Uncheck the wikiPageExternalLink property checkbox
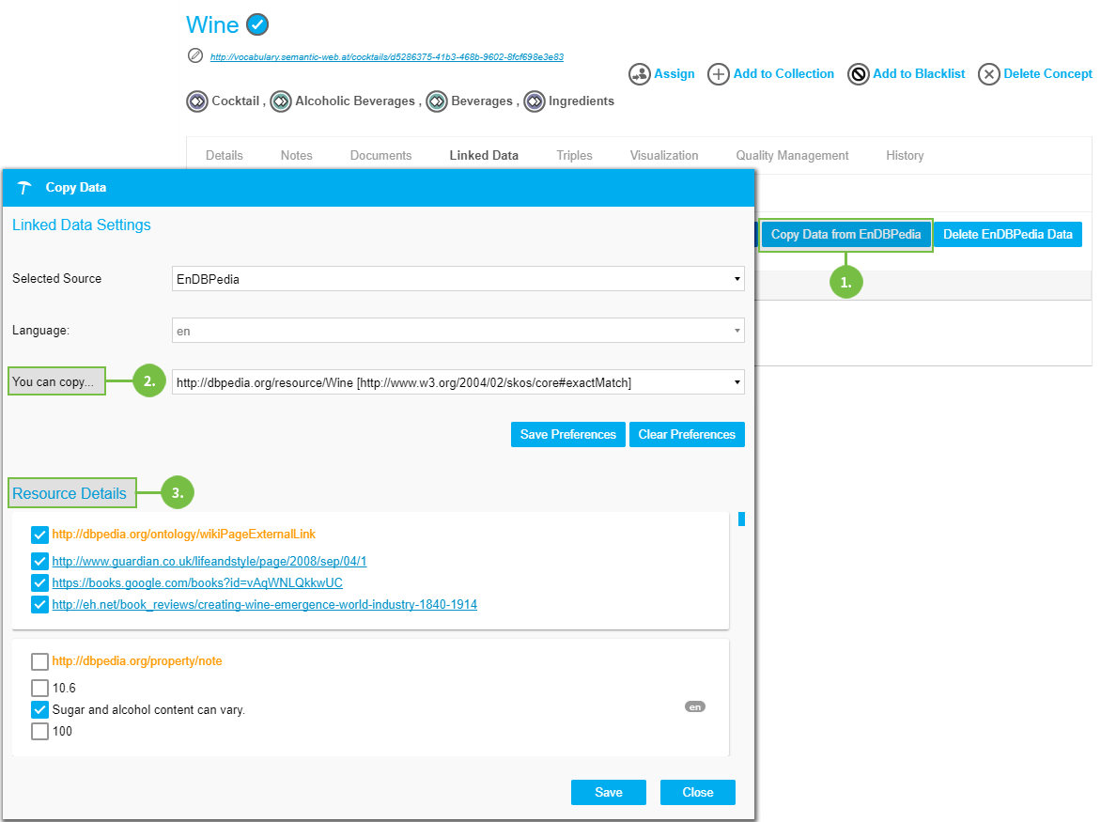The image size is (1101, 822). point(39,535)
